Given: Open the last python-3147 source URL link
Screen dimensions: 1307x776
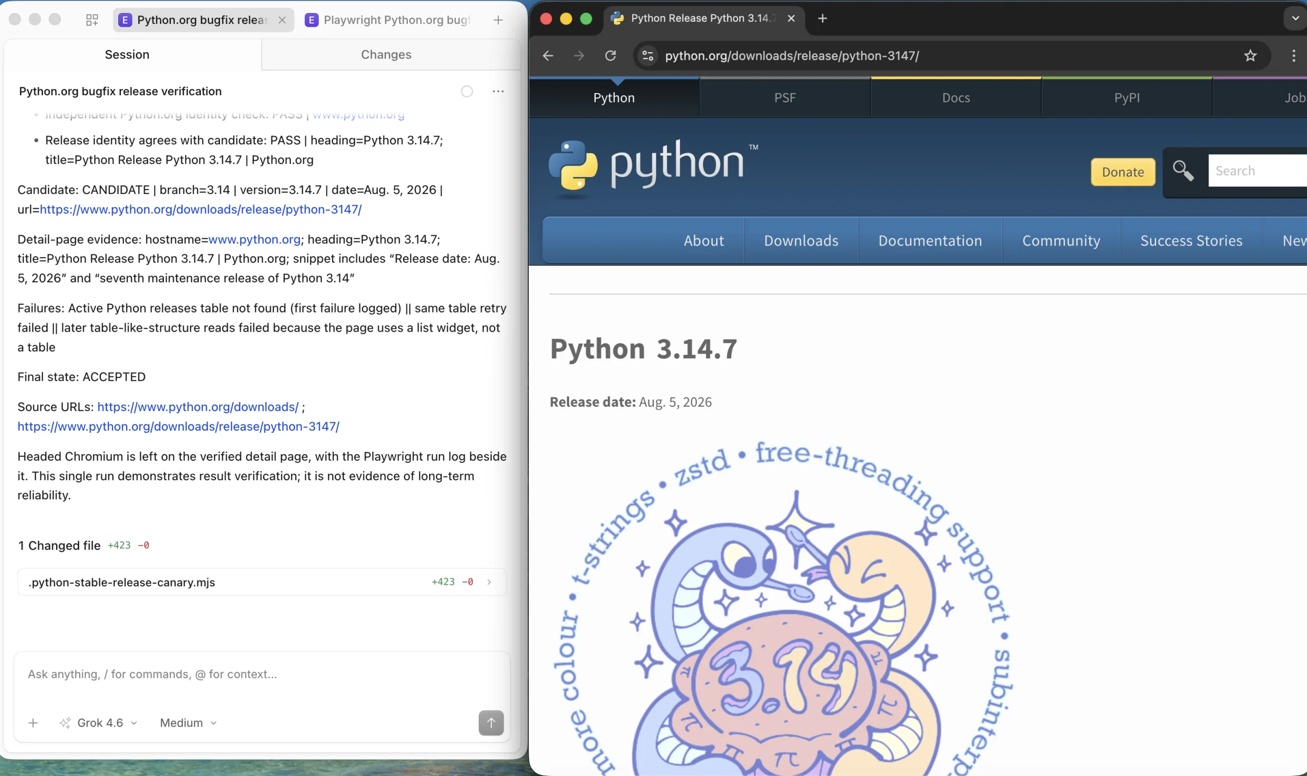Looking at the screenshot, I should 178,426.
